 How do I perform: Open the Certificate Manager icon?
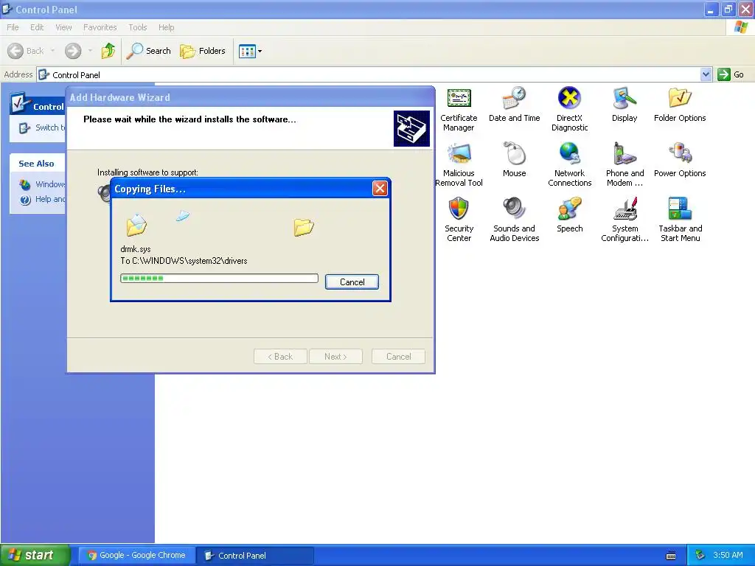click(459, 110)
